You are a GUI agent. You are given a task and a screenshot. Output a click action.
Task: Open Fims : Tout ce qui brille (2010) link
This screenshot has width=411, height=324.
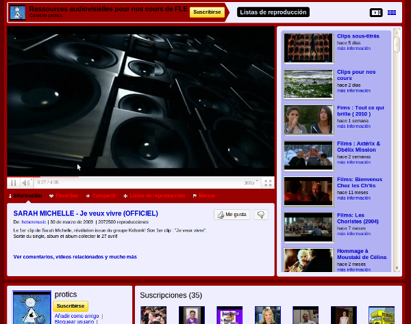coord(360,111)
